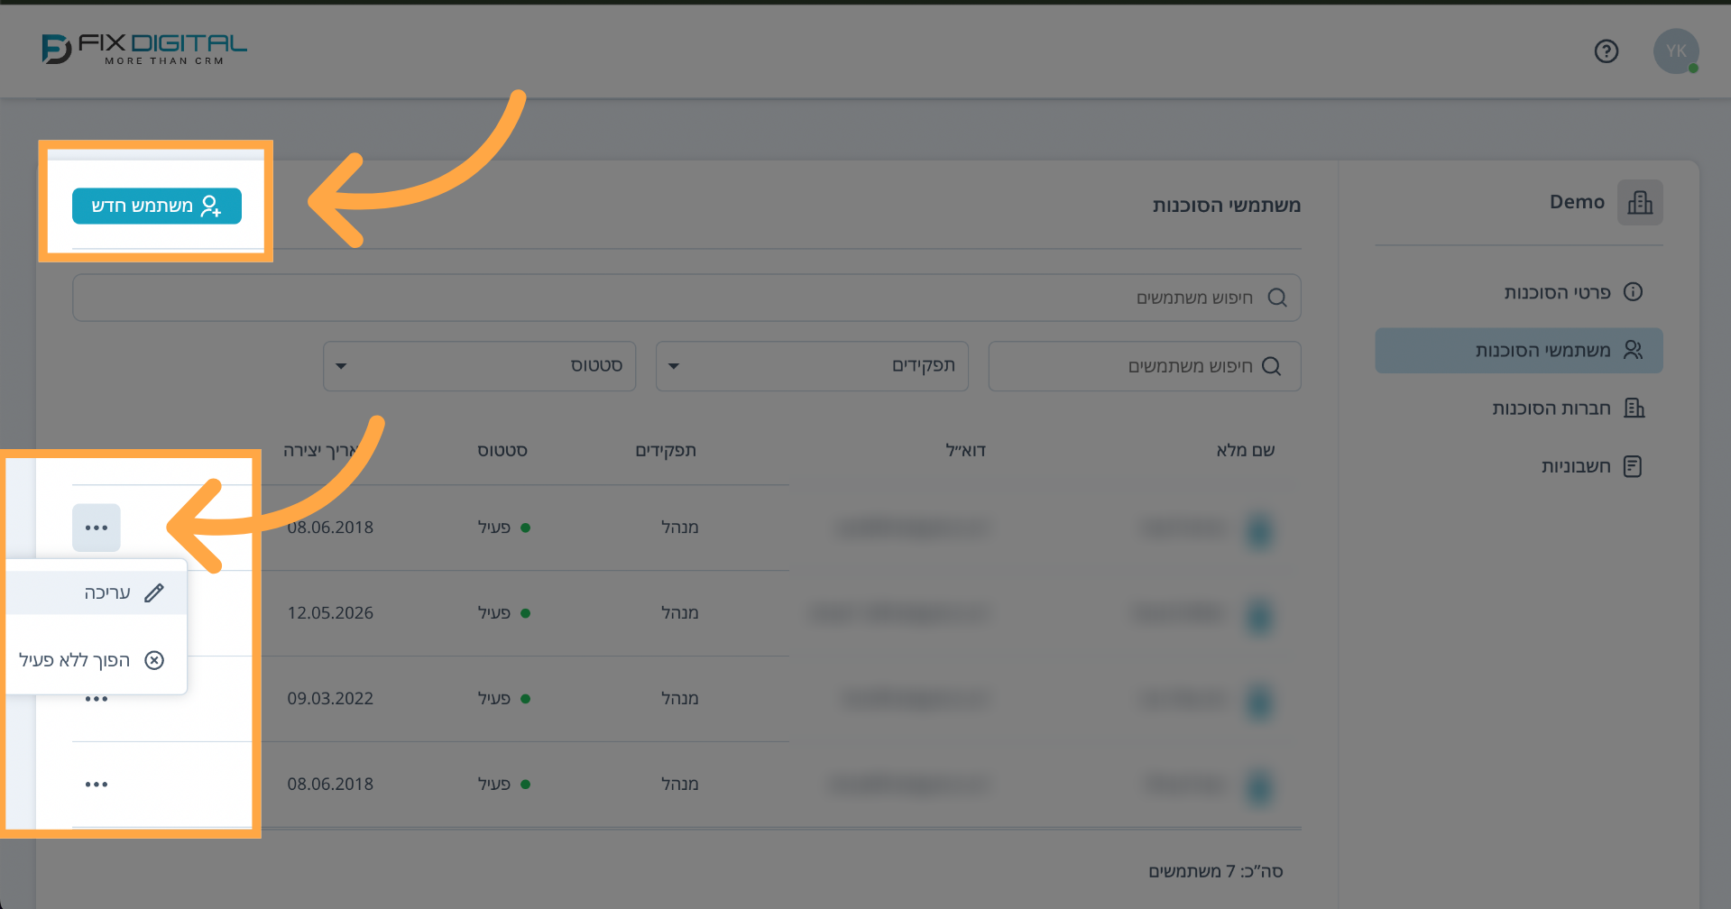This screenshot has height=909, width=1731.
Task: Click the date 12.05.2026 cell
Action: [x=330, y=613]
